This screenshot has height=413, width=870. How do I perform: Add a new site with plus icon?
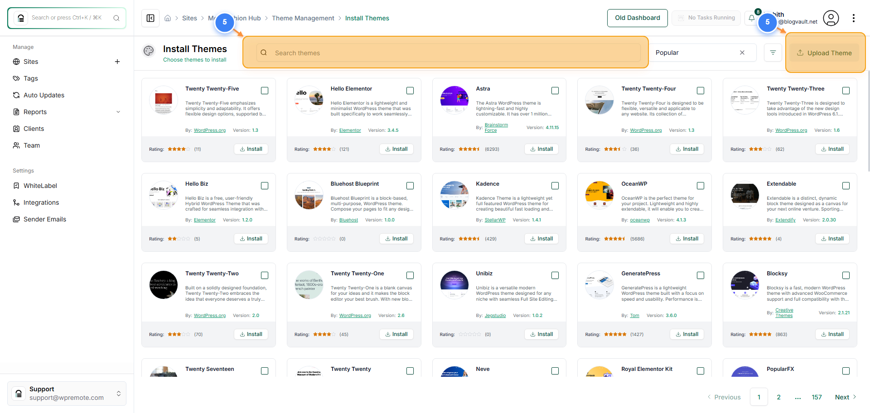[117, 62]
